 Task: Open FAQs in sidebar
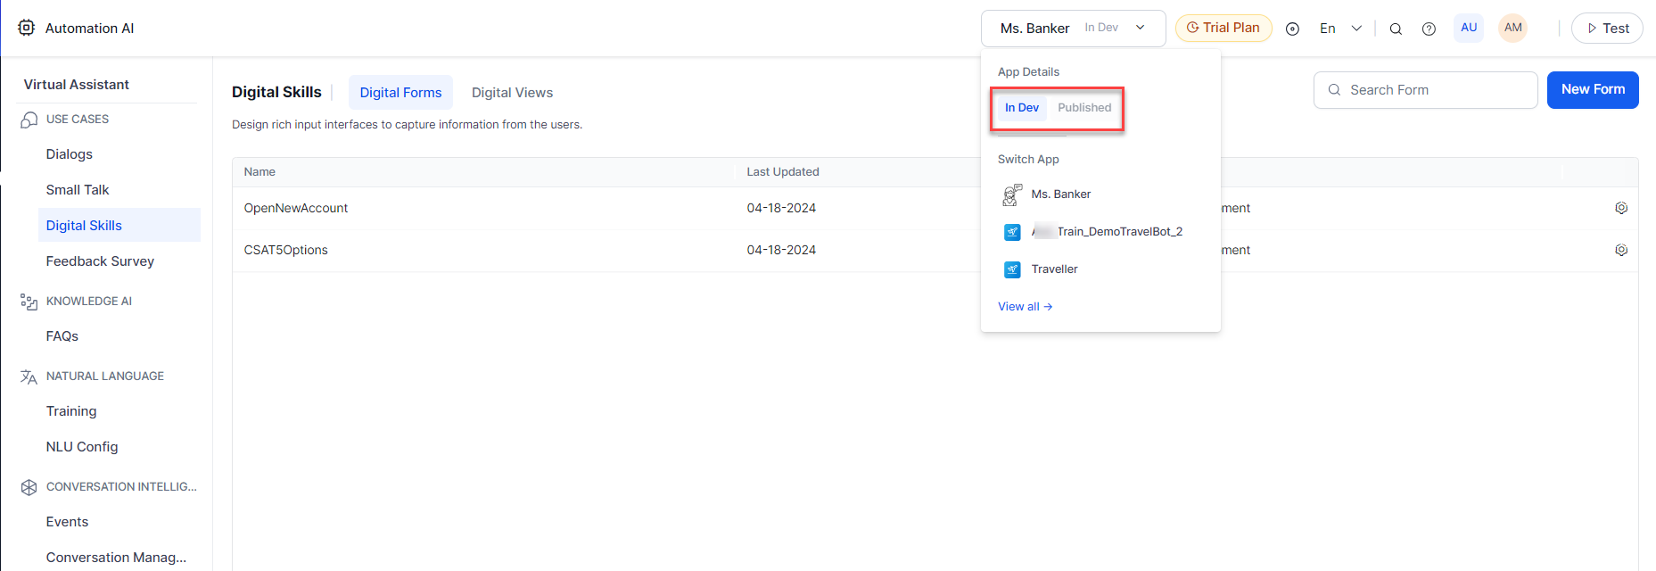tap(62, 336)
